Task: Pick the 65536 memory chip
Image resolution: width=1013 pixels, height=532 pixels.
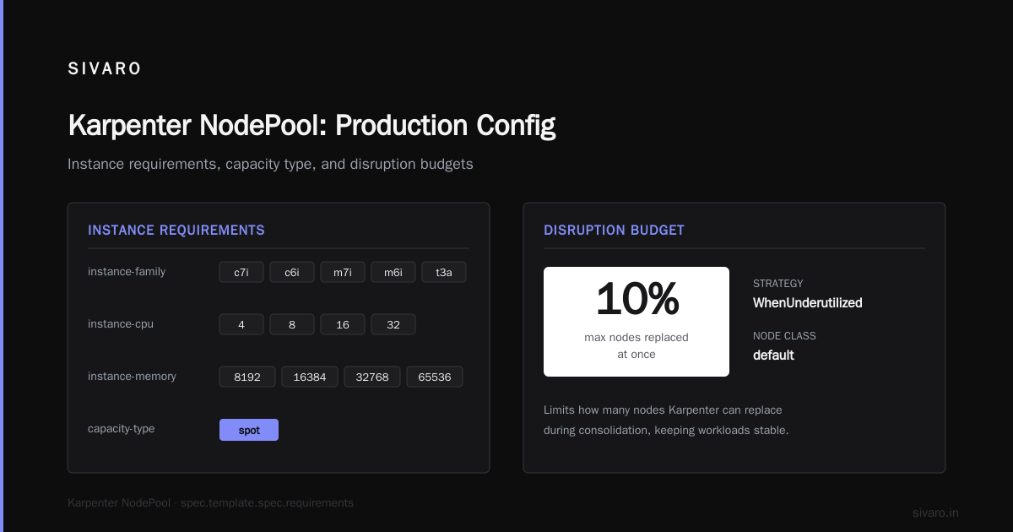Action: tap(435, 377)
